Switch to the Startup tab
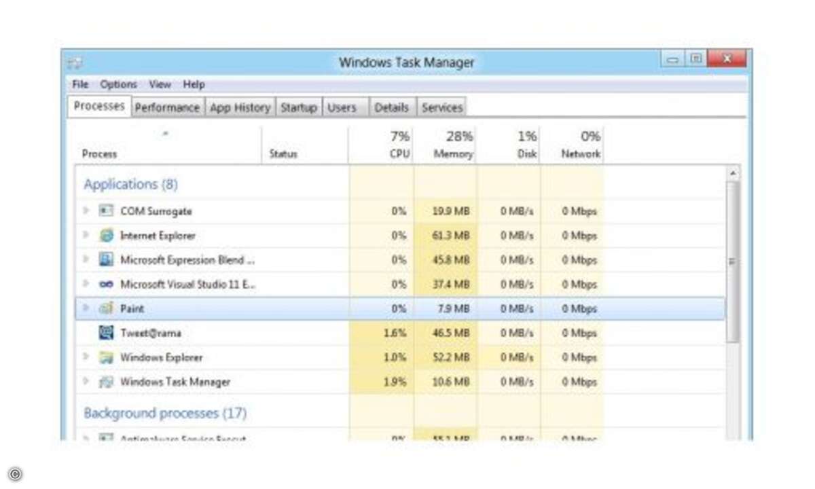815x489 pixels. pos(299,107)
